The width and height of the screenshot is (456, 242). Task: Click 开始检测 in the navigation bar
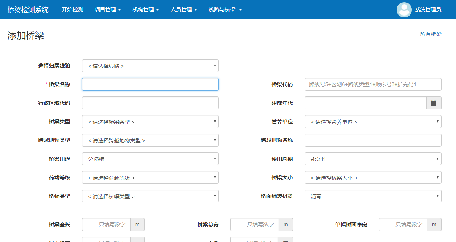tap(72, 10)
